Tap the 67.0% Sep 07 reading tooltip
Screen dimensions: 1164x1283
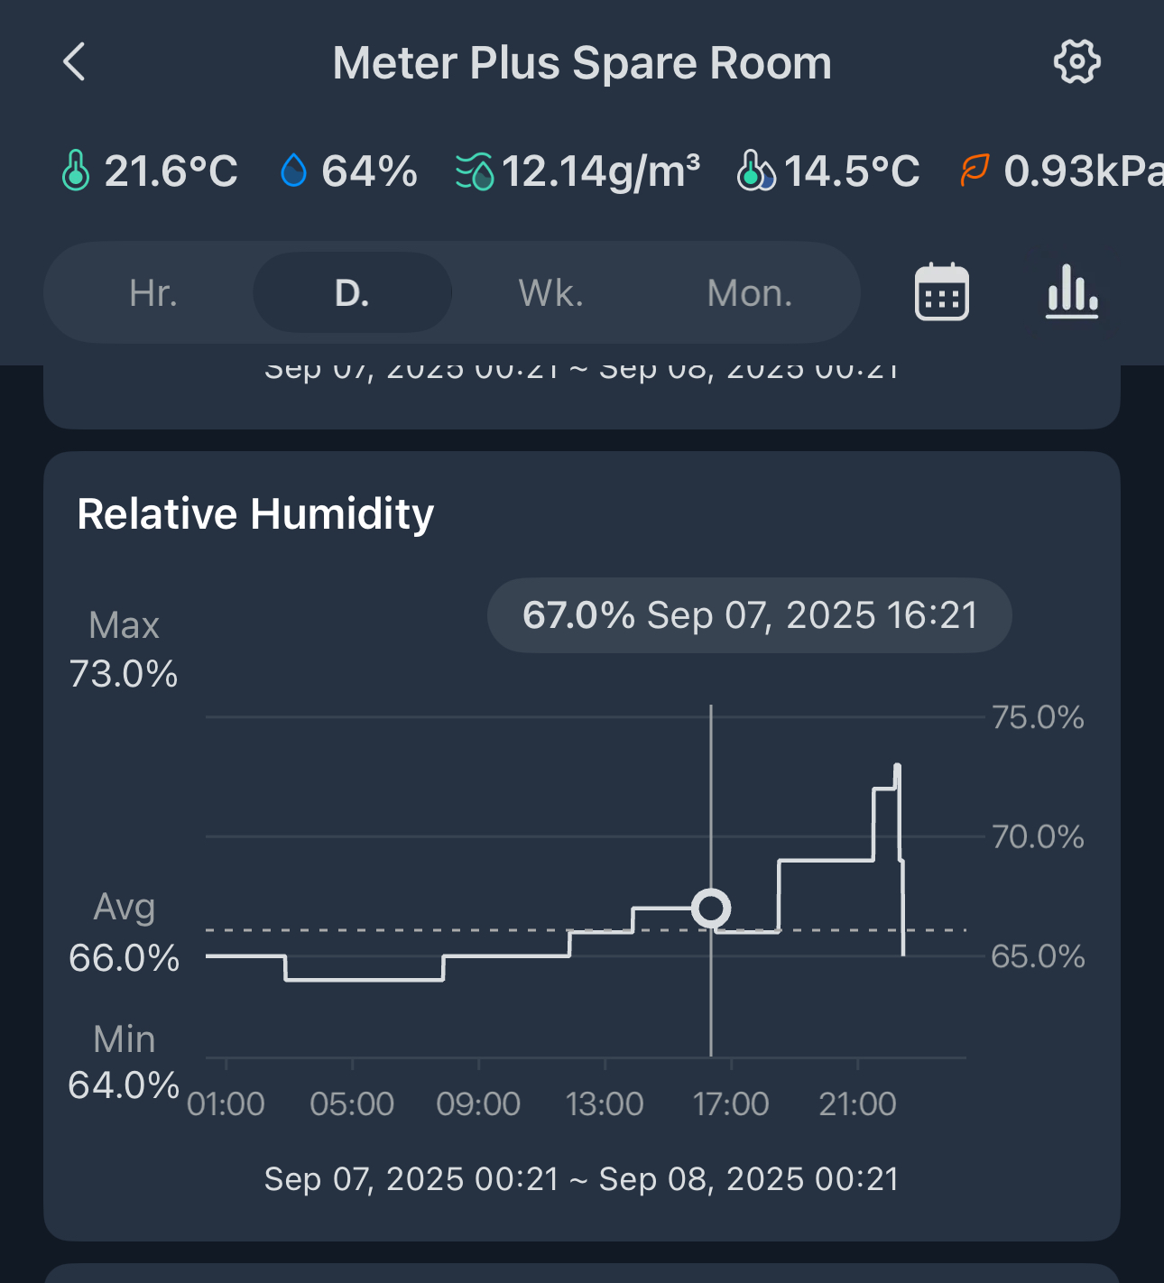coord(749,615)
